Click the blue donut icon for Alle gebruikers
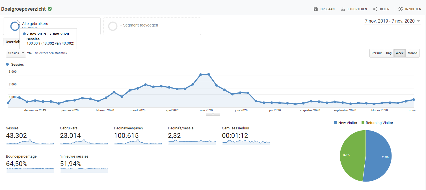This screenshot has height=190, width=426. click(15, 26)
